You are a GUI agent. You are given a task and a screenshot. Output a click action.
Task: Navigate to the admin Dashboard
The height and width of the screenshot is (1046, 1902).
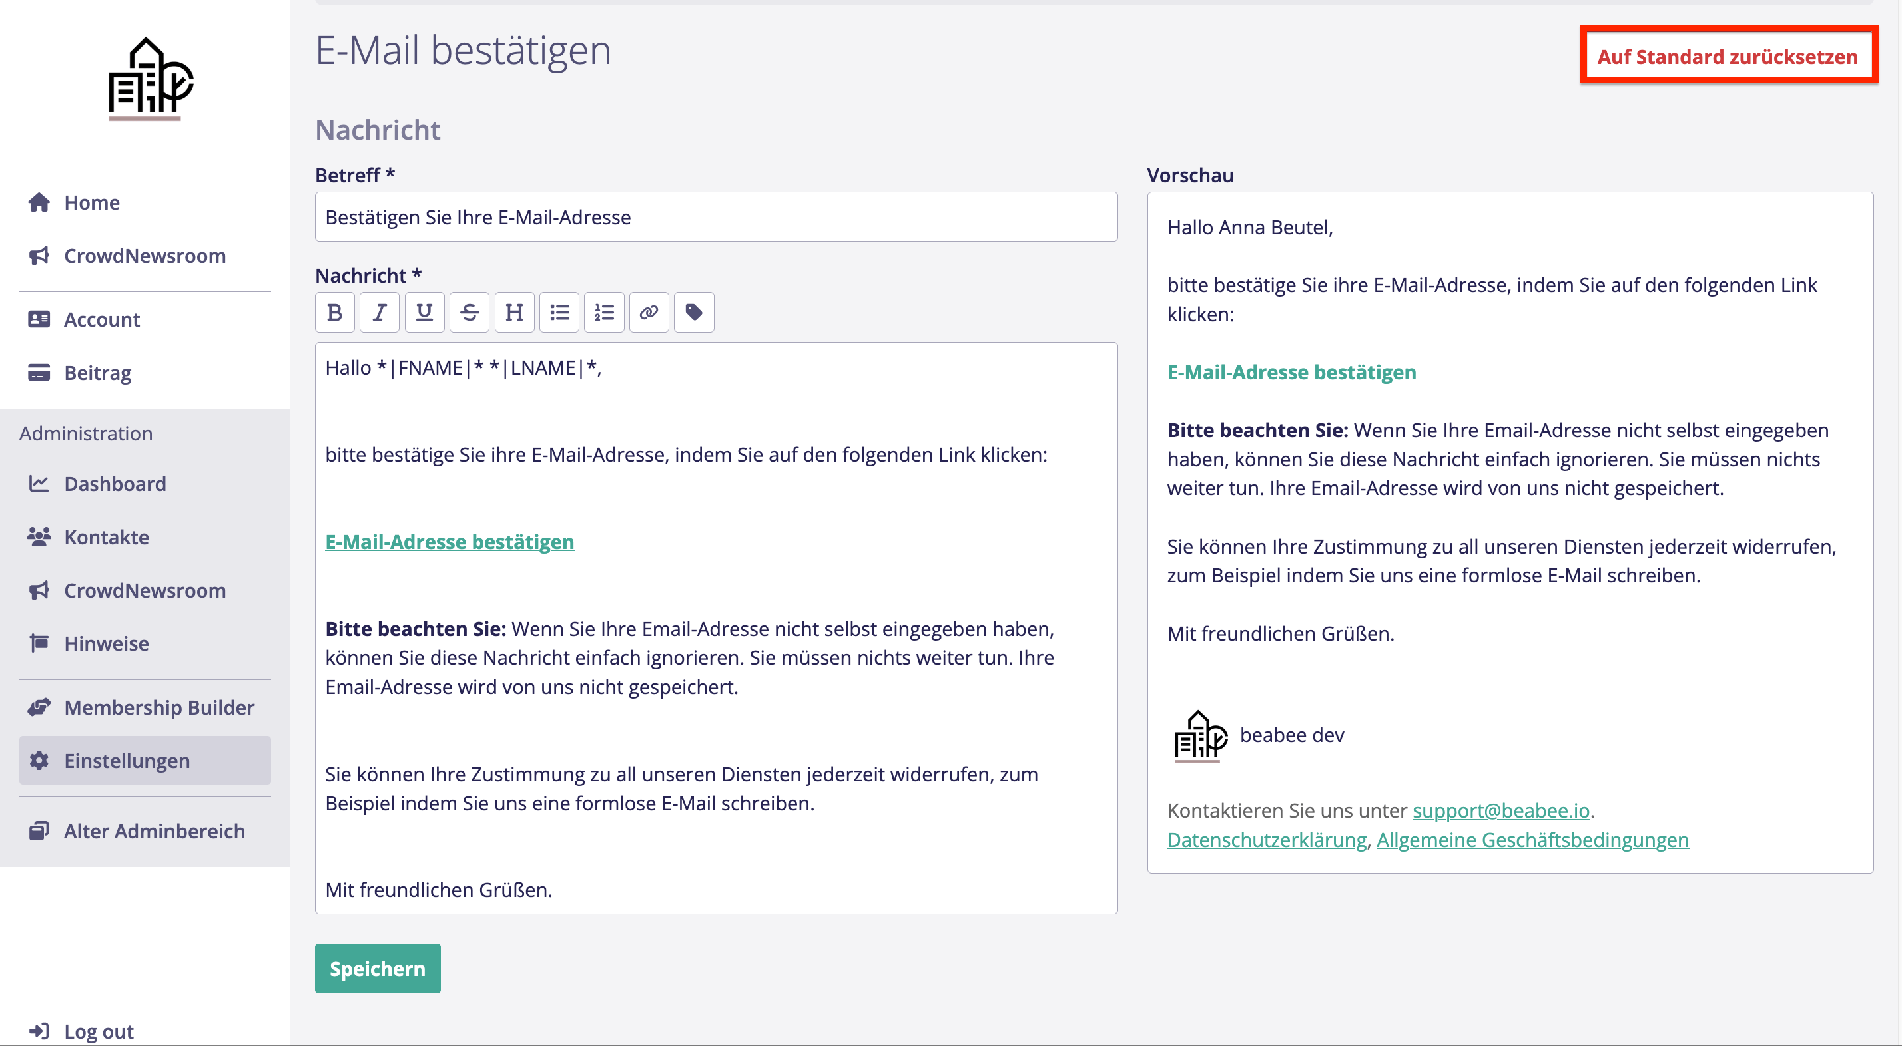pyautogui.click(x=115, y=484)
